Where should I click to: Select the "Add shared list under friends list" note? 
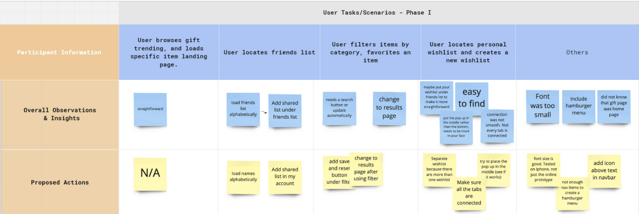coord(285,110)
